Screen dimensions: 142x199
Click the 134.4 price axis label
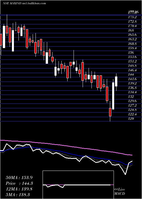pyautogui.click(x=132, y=92)
